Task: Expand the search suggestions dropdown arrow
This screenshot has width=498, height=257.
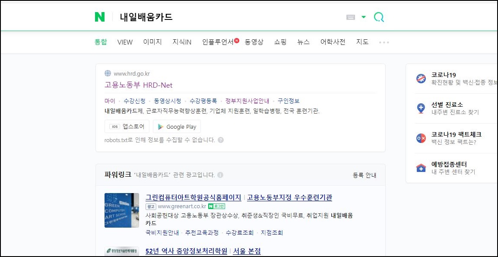Action: point(364,17)
